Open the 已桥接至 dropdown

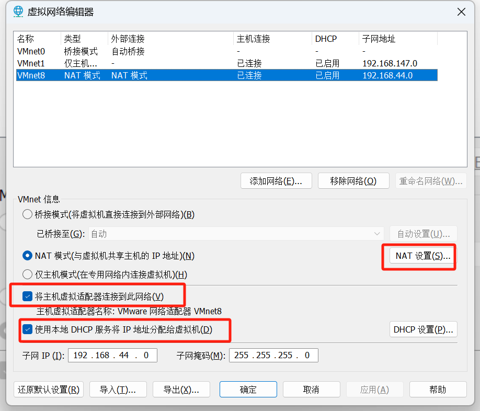[236, 234]
